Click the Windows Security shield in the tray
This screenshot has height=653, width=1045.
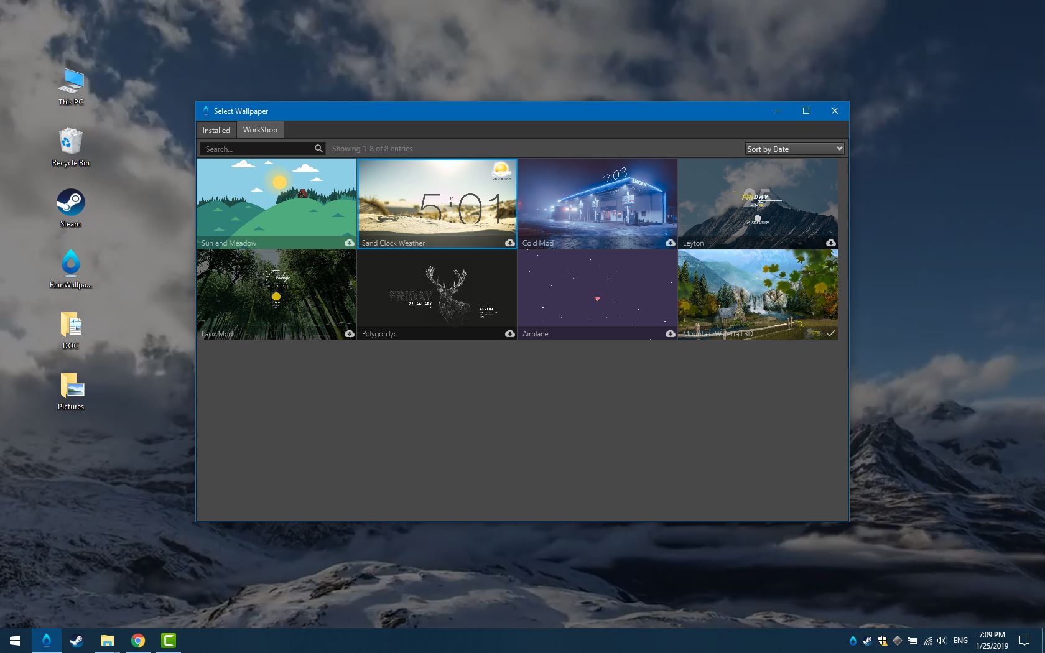882,640
